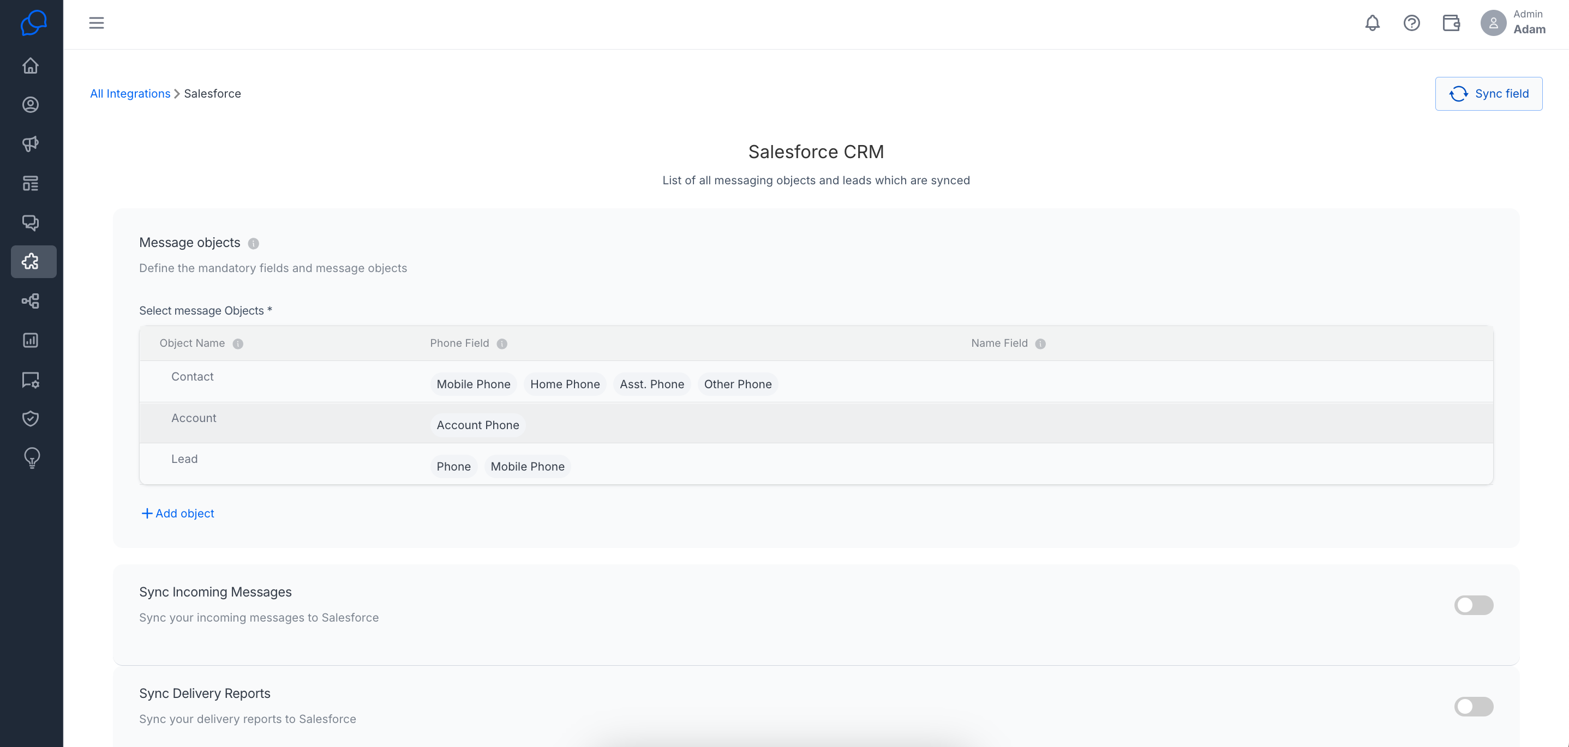Screen dimensions: 1569x747
Task: Open notifications bell
Action: 1372,23
